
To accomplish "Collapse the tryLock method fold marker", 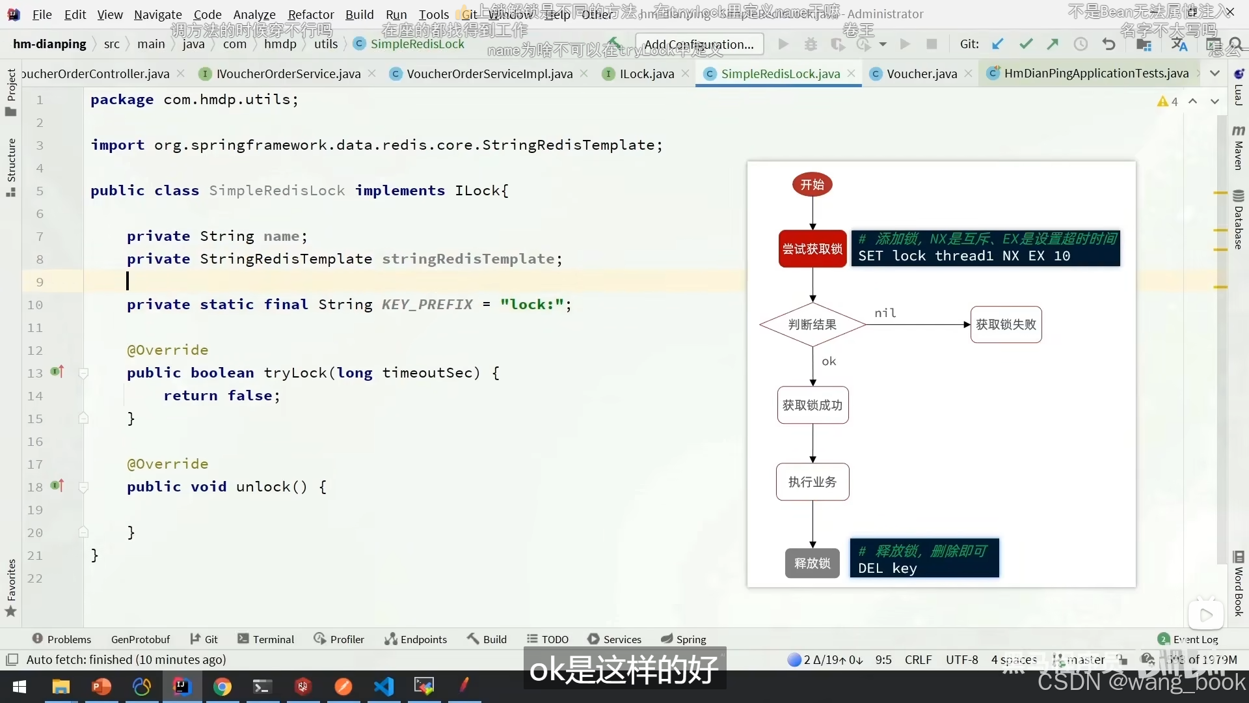I will (83, 373).
